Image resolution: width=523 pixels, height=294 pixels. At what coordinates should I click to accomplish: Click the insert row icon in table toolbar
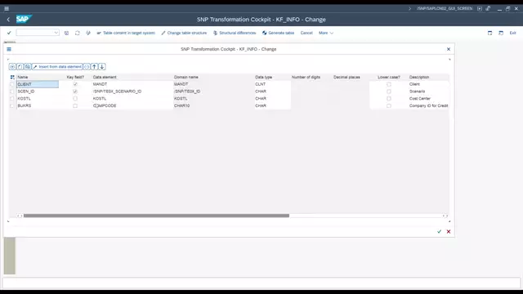(12, 67)
